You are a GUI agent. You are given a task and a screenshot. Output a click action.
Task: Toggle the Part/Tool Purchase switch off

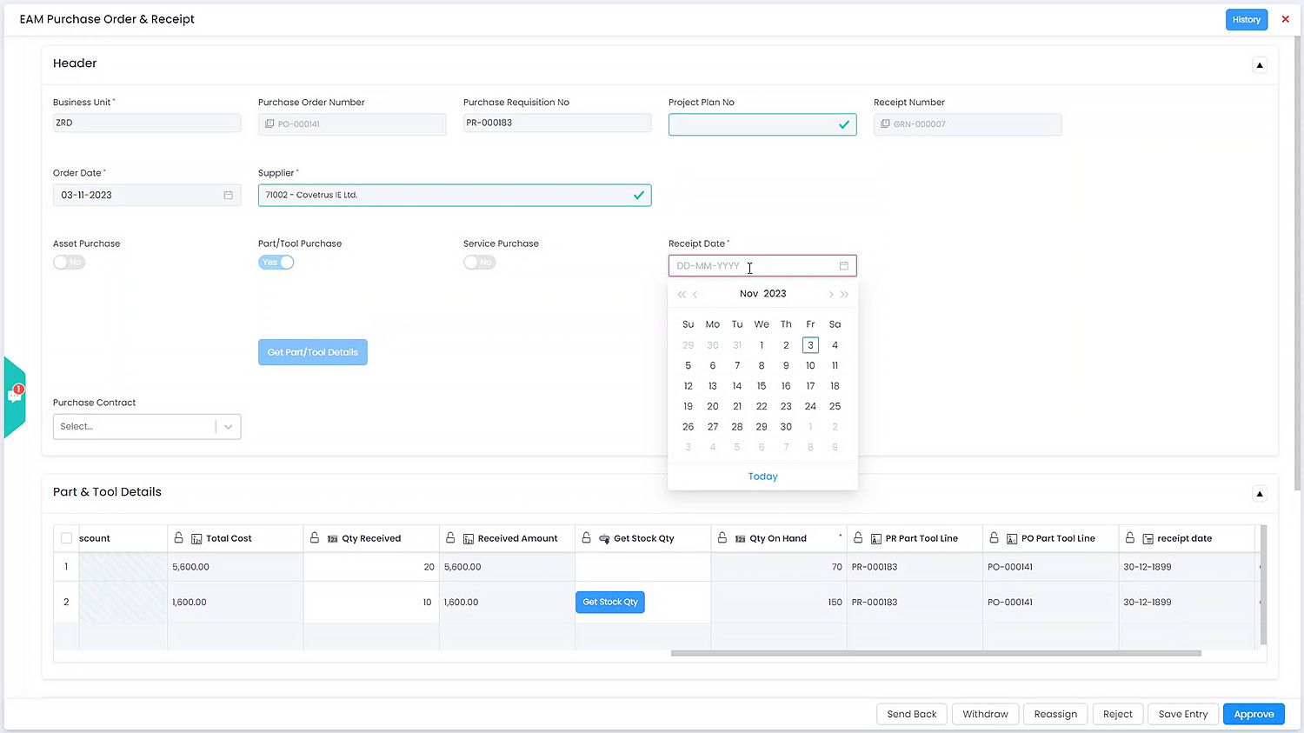click(276, 263)
